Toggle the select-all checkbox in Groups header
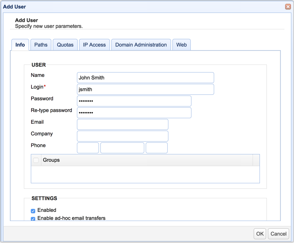The image size is (294, 243). [36, 160]
